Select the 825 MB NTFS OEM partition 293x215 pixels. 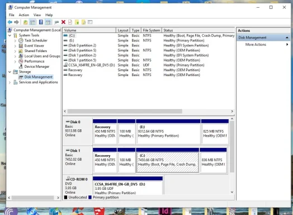coord(215,132)
